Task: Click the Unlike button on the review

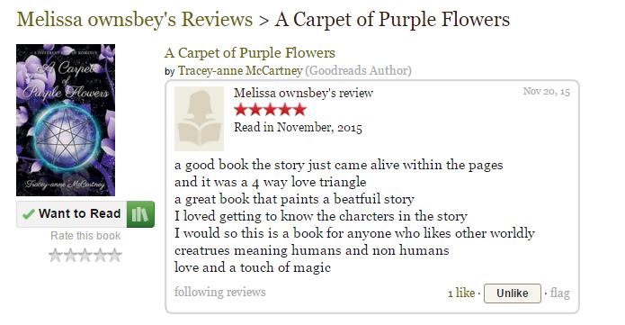Action: [513, 293]
